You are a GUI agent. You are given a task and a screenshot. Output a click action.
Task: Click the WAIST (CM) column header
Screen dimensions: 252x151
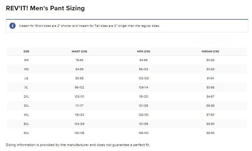tap(79, 51)
